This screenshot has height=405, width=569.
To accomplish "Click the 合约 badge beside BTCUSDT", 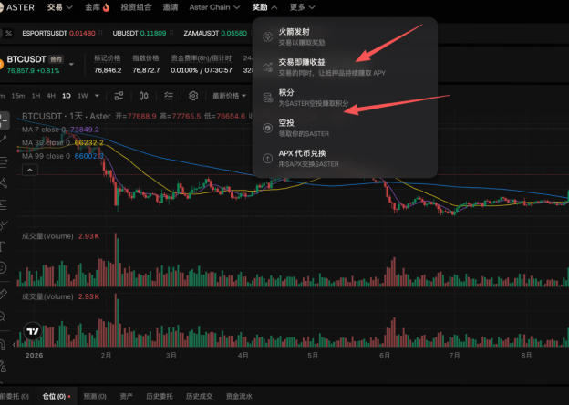I will tap(56, 59).
